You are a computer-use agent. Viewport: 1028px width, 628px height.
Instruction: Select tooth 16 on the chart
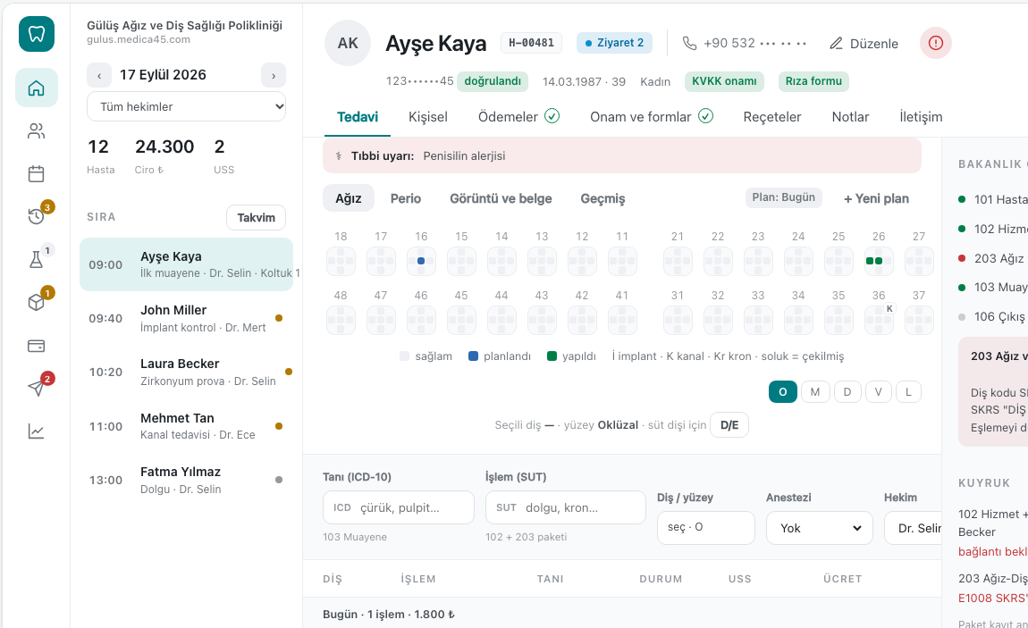421,261
